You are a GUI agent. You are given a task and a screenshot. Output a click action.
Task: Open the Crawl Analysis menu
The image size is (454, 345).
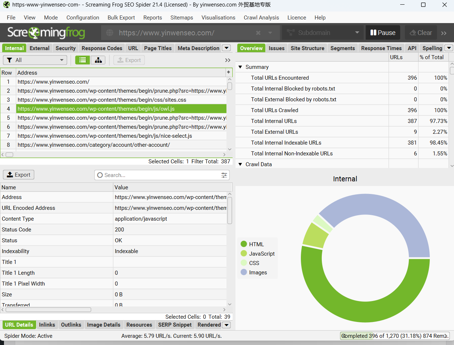click(x=261, y=18)
